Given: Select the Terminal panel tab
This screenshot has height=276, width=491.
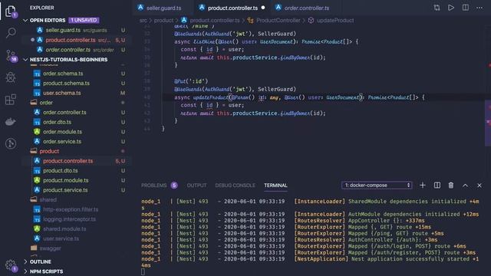Looking at the screenshot, I should pyautogui.click(x=275, y=186).
